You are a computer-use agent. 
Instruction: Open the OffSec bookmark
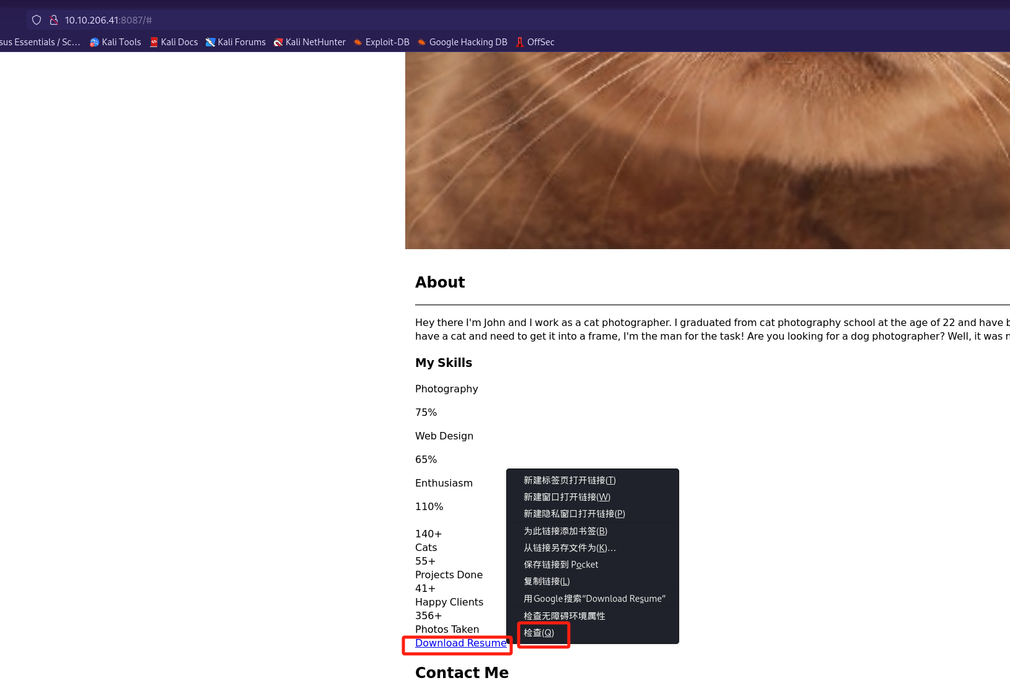(535, 42)
